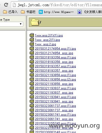Open file 20150321193856_asp;.jpg
The height and width of the screenshot is (133, 102).
pyautogui.click(x=54, y=84)
